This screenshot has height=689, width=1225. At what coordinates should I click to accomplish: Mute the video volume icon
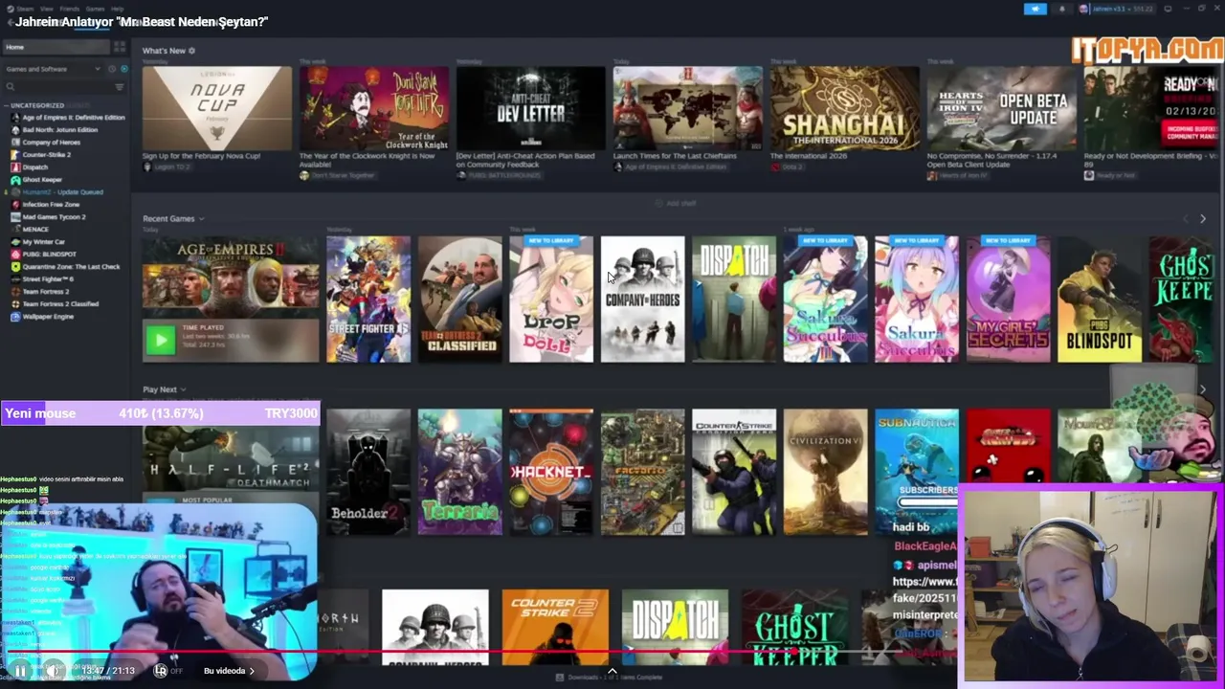click(x=54, y=671)
